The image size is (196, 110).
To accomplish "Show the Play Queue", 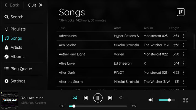I will [x=18, y=69].
